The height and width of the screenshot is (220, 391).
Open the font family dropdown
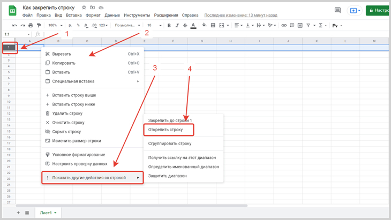127,25
